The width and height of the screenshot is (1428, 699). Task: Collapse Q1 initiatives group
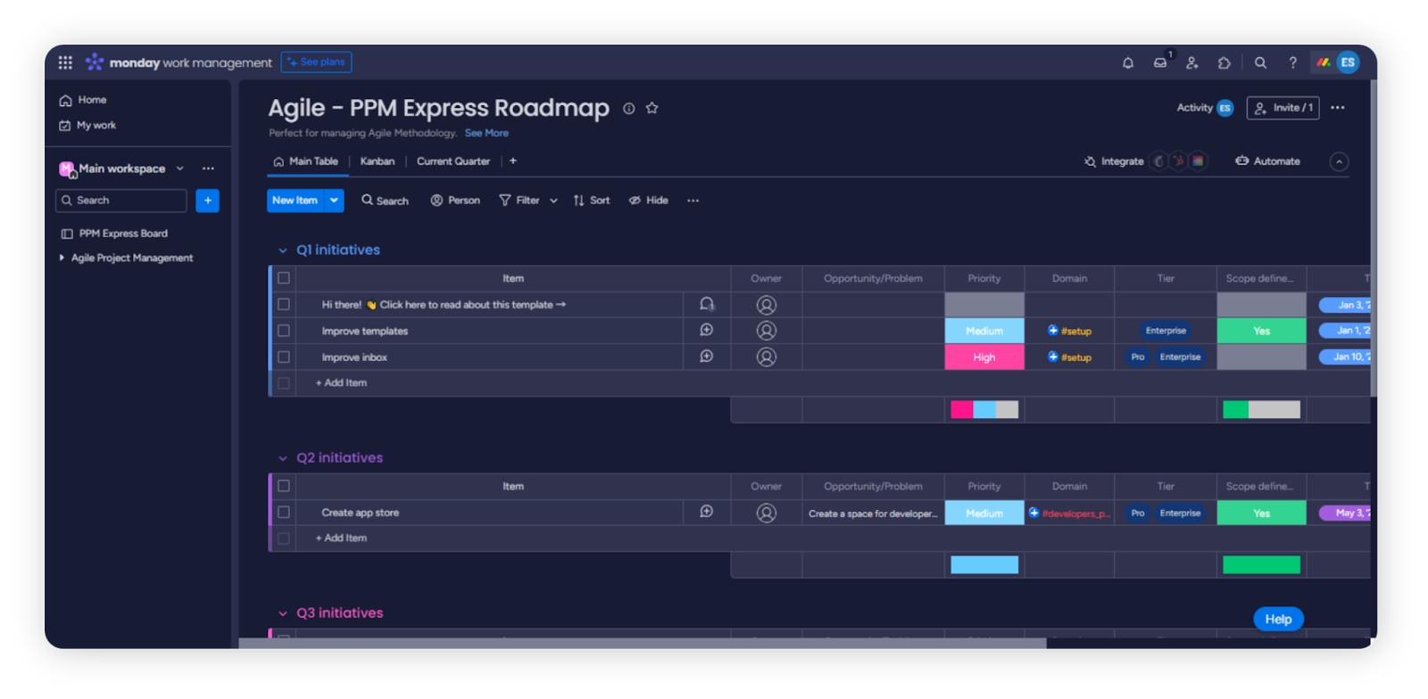point(283,251)
